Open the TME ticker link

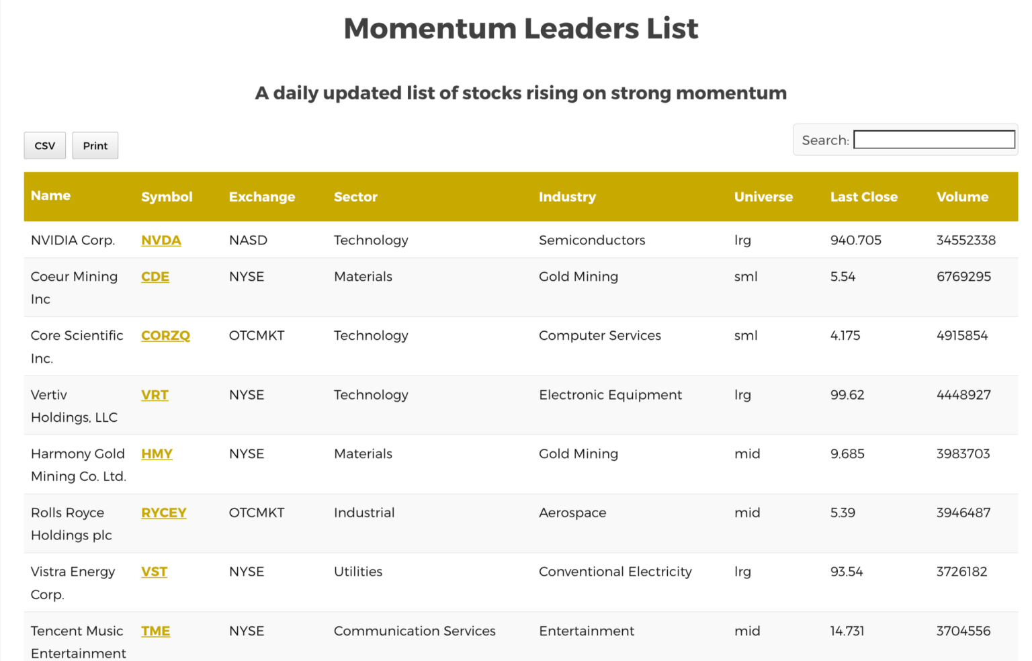pyautogui.click(x=155, y=631)
